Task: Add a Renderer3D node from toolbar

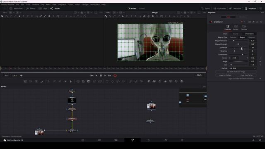Action: (x=182, y=82)
